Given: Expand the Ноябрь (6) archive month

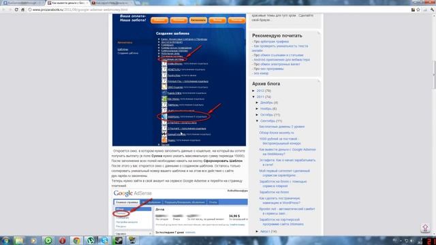Looking at the screenshot, I should pos(258,109).
